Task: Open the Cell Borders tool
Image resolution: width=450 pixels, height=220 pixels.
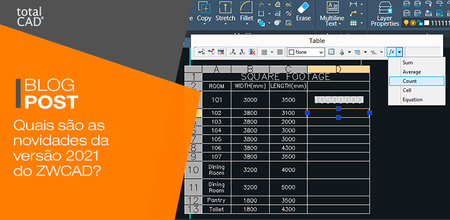Action: [332, 52]
